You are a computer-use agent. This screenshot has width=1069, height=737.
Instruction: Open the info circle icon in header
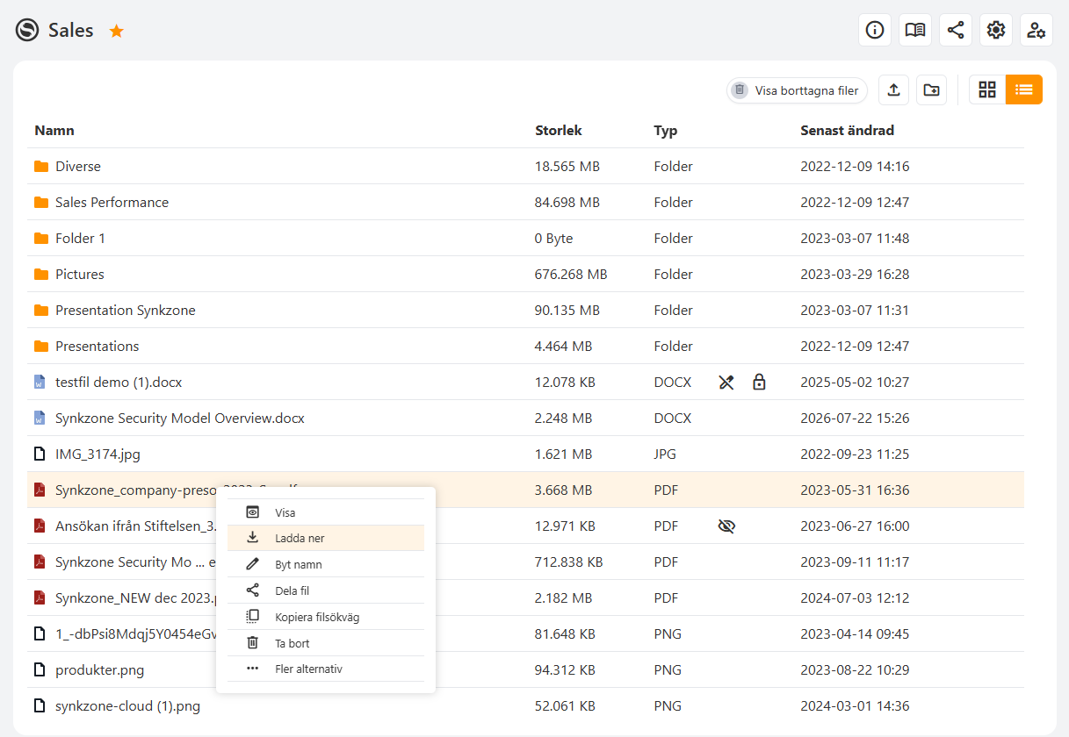(x=875, y=30)
